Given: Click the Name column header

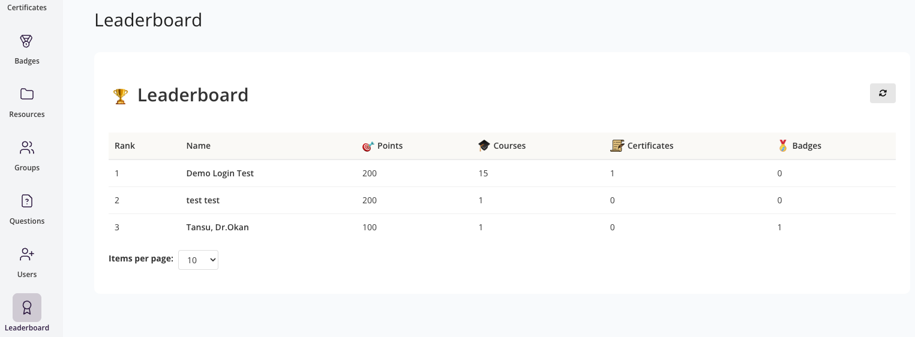Looking at the screenshot, I should click(198, 146).
